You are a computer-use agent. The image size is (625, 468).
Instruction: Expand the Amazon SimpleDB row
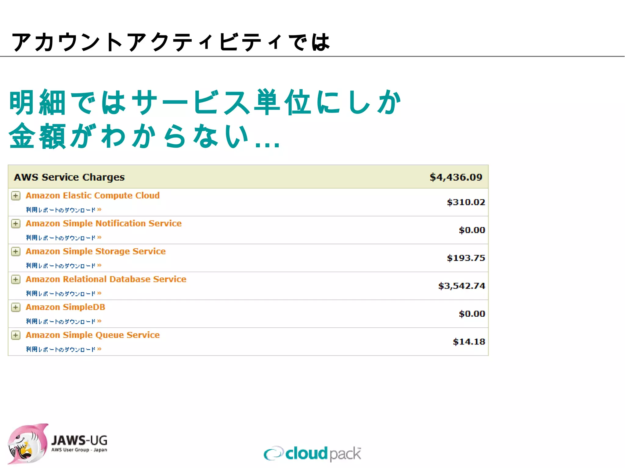click(16, 307)
